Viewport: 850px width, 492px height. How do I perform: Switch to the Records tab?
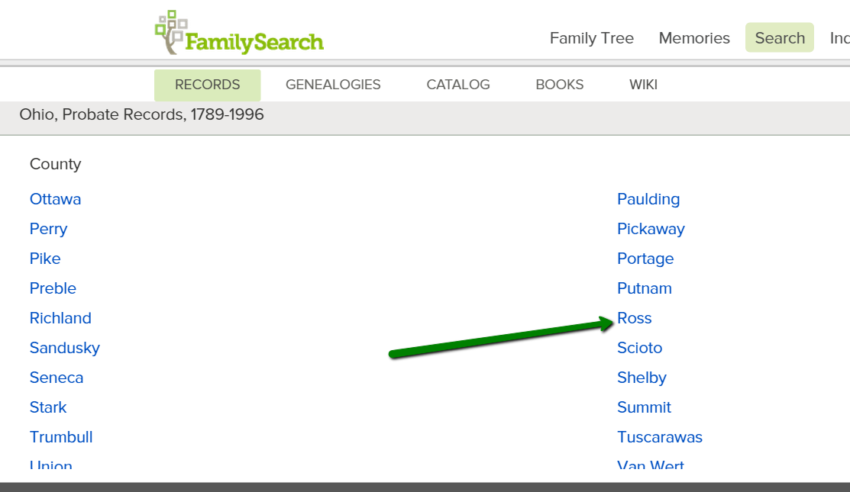pyautogui.click(x=207, y=85)
